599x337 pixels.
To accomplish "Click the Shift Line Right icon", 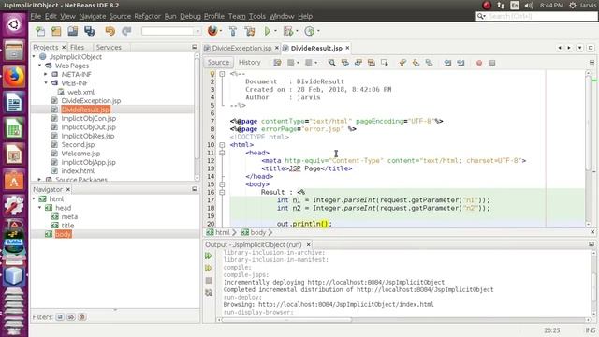I will click(460, 63).
